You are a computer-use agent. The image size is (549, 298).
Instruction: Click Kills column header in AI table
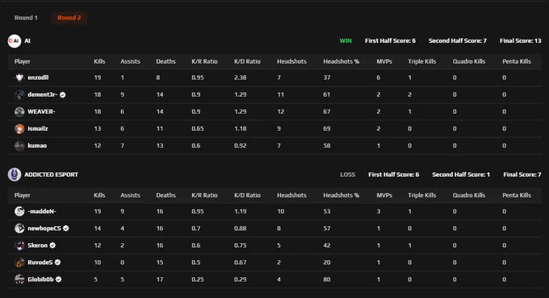point(99,61)
